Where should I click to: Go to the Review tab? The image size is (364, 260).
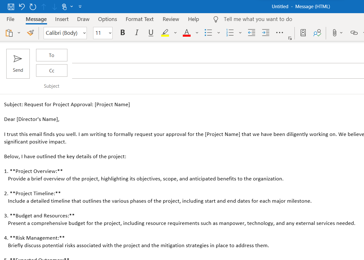click(x=171, y=19)
